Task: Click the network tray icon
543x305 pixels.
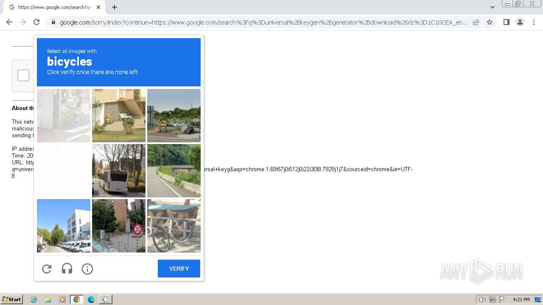Action: coord(493,299)
